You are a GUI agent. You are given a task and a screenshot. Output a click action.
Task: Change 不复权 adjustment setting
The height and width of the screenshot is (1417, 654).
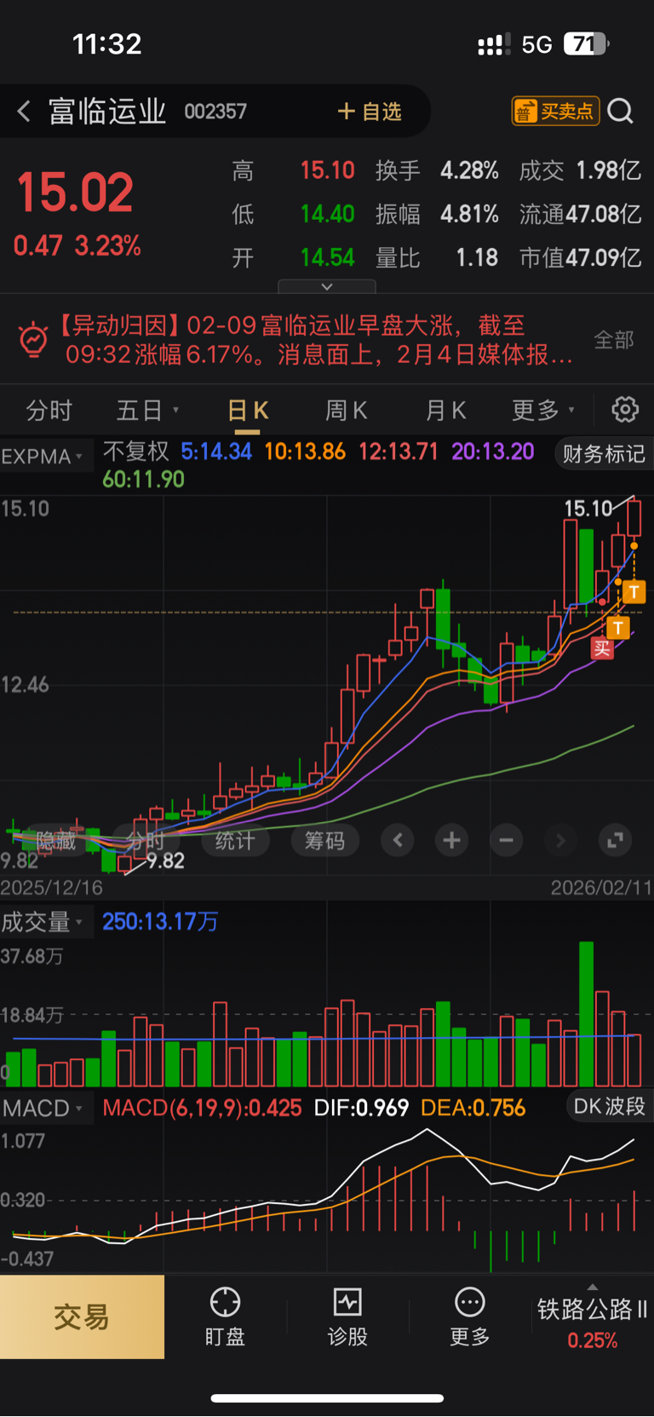pos(136,452)
